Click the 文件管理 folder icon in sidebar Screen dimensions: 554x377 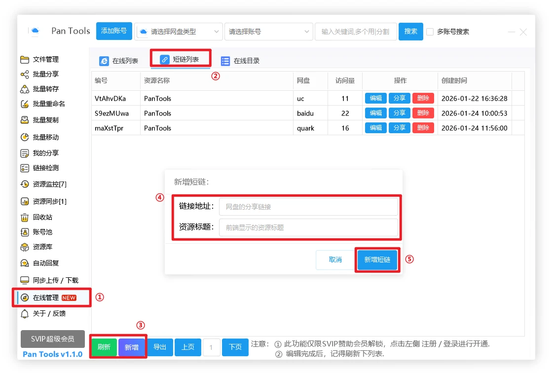pos(25,60)
